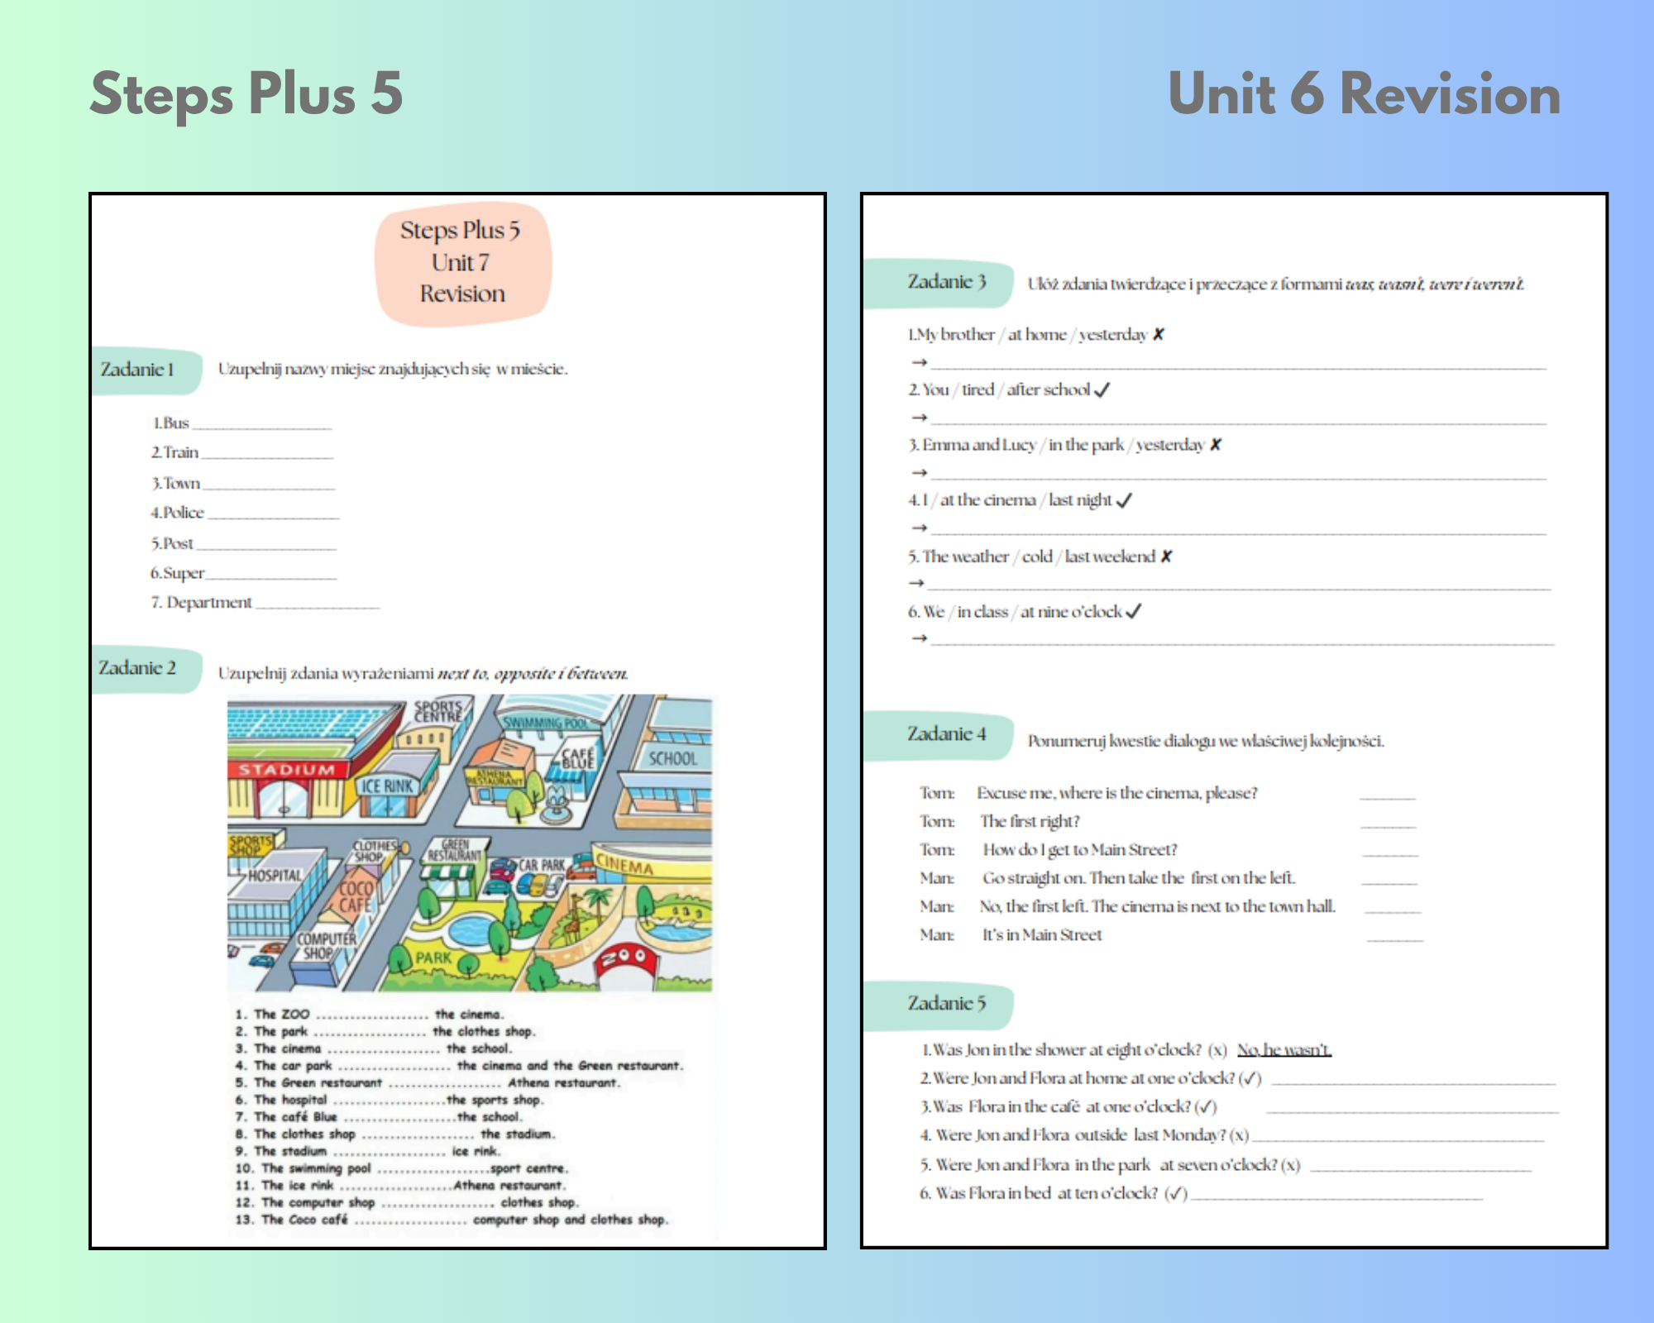The height and width of the screenshot is (1323, 1654).
Task: Click the underlined answer 'No, he wasn't.'
Action: click(x=1284, y=1050)
